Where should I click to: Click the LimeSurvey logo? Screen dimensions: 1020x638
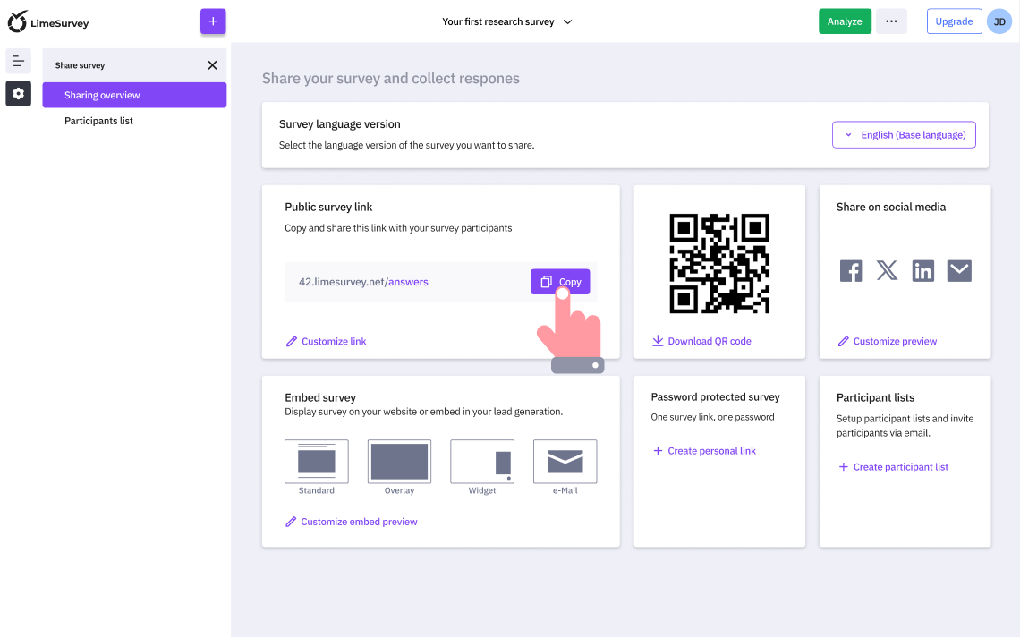48,21
